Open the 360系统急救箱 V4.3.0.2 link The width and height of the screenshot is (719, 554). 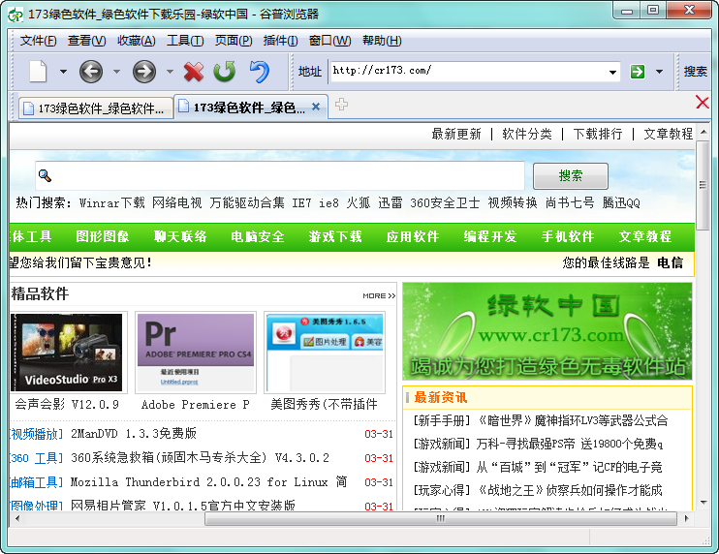(200, 458)
